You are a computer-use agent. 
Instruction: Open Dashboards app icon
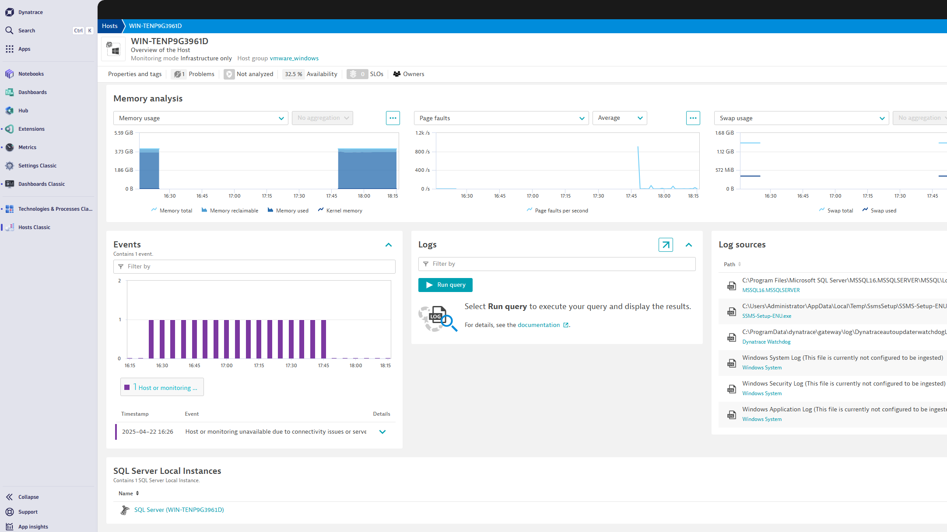[10, 92]
